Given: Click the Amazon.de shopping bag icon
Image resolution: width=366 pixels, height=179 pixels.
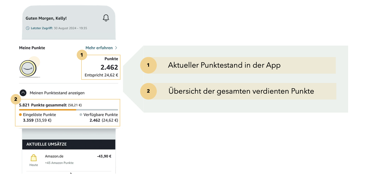Looking at the screenshot, I should click(x=34, y=158).
